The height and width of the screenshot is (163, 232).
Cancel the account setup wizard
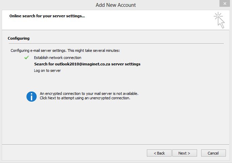coord(213,153)
